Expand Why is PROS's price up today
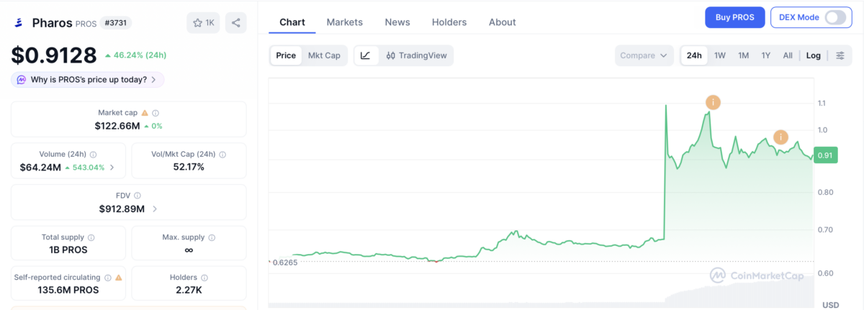This screenshot has height=310, width=864. click(87, 80)
